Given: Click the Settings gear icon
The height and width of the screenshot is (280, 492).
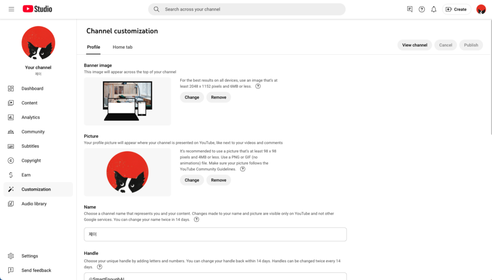Looking at the screenshot, I should coord(11,256).
